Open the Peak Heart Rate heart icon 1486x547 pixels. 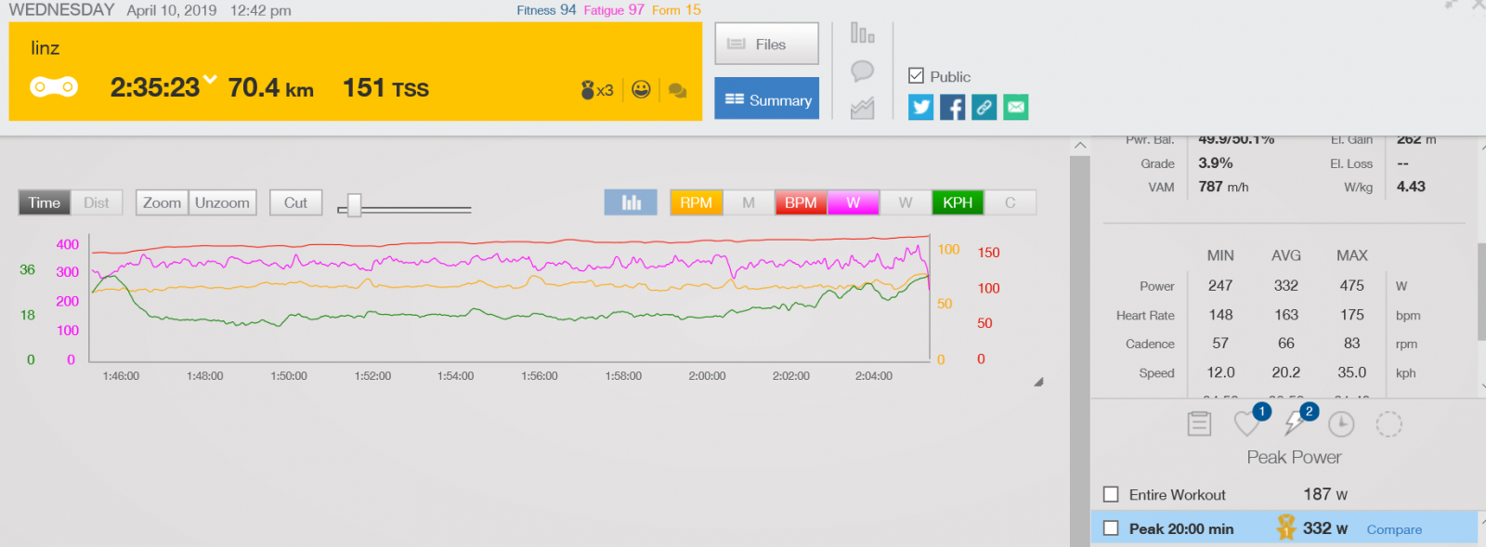click(1246, 424)
